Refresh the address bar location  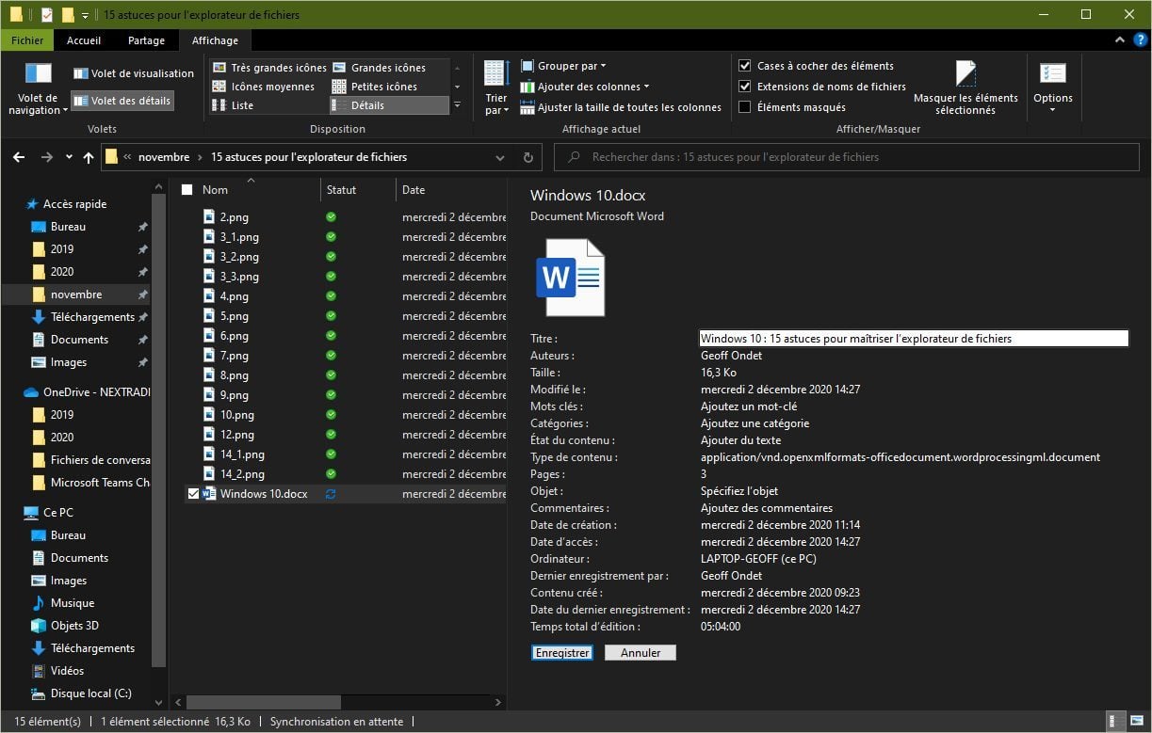point(528,157)
